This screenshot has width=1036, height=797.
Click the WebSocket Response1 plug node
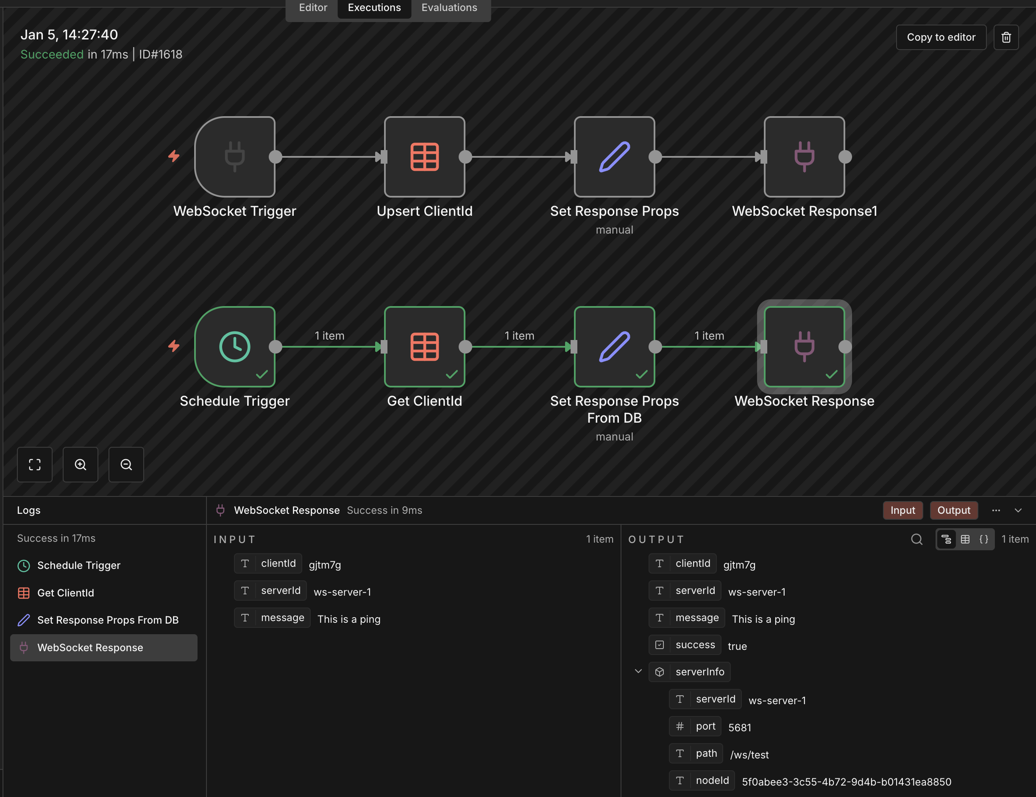(804, 157)
